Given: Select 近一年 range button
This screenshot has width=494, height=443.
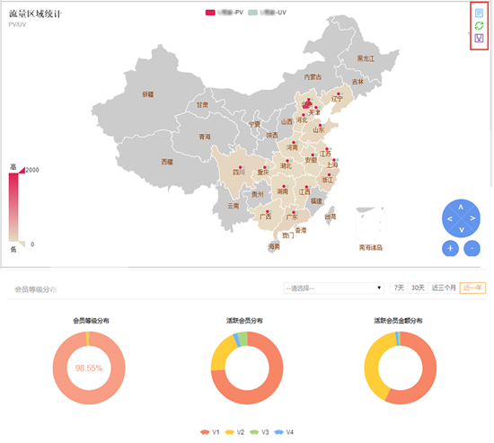Looking at the screenshot, I should (472, 288).
